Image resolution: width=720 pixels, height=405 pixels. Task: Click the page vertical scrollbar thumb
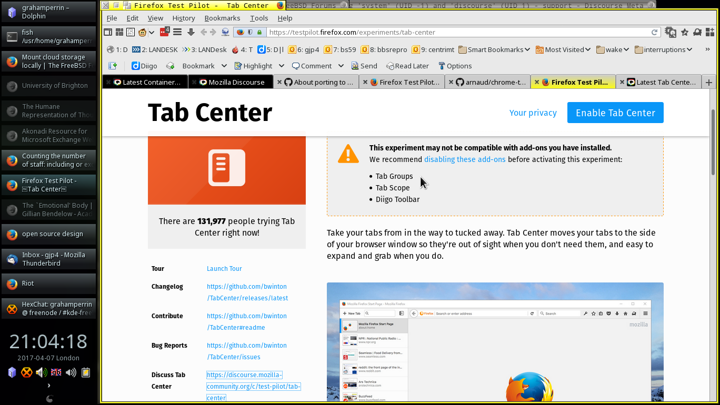coord(713,142)
